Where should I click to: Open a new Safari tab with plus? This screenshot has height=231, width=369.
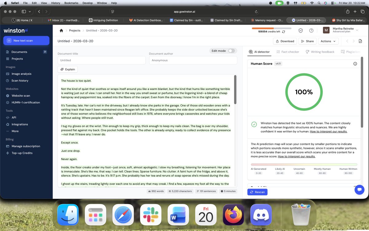point(355,11)
